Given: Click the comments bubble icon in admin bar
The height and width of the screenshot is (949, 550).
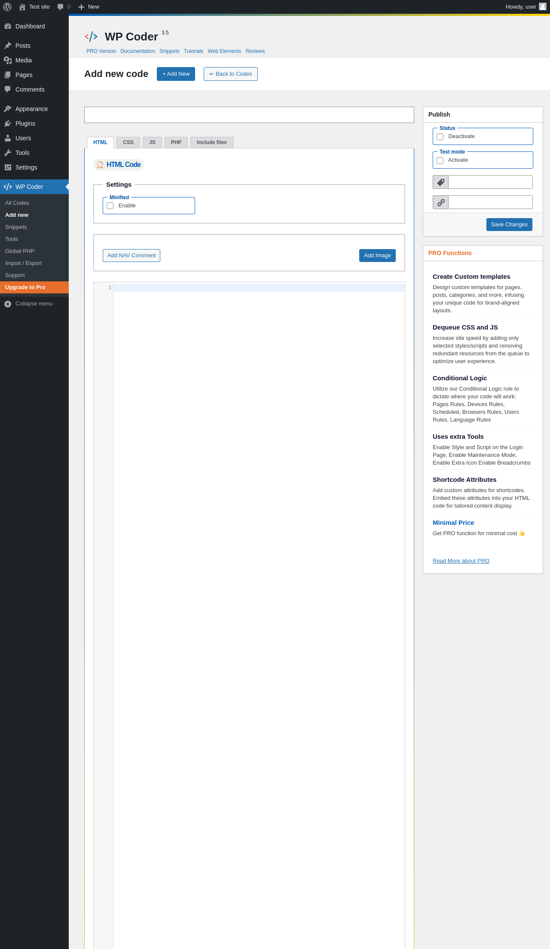Looking at the screenshot, I should tap(60, 7).
